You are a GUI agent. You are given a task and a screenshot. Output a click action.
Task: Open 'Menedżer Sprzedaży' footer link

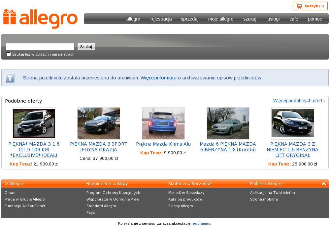click(186, 193)
